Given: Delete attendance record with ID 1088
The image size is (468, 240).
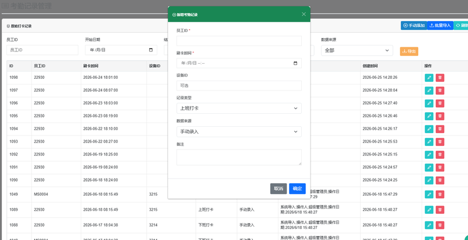Looking at the screenshot, I should tap(440, 225).
